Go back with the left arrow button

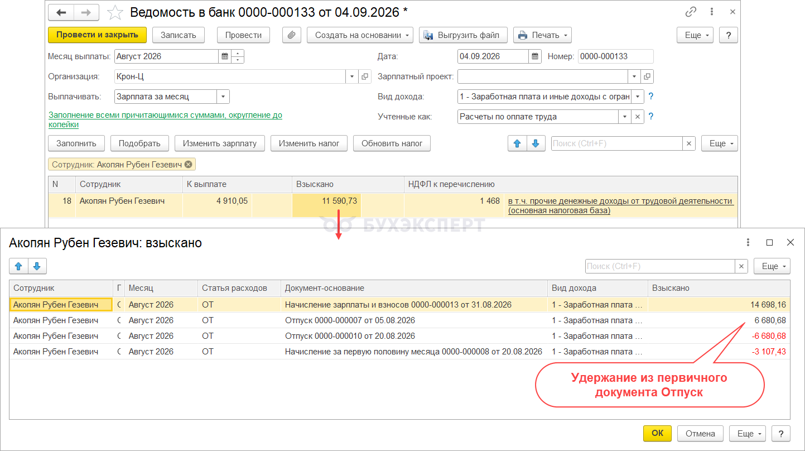(x=61, y=12)
